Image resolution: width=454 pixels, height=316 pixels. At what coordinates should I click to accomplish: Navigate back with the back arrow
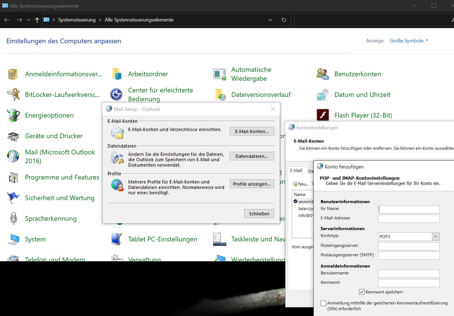pyautogui.click(x=7, y=20)
